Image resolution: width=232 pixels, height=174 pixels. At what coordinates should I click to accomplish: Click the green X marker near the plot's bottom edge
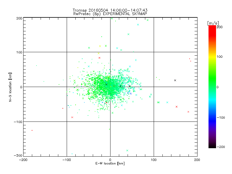tap(127, 151)
